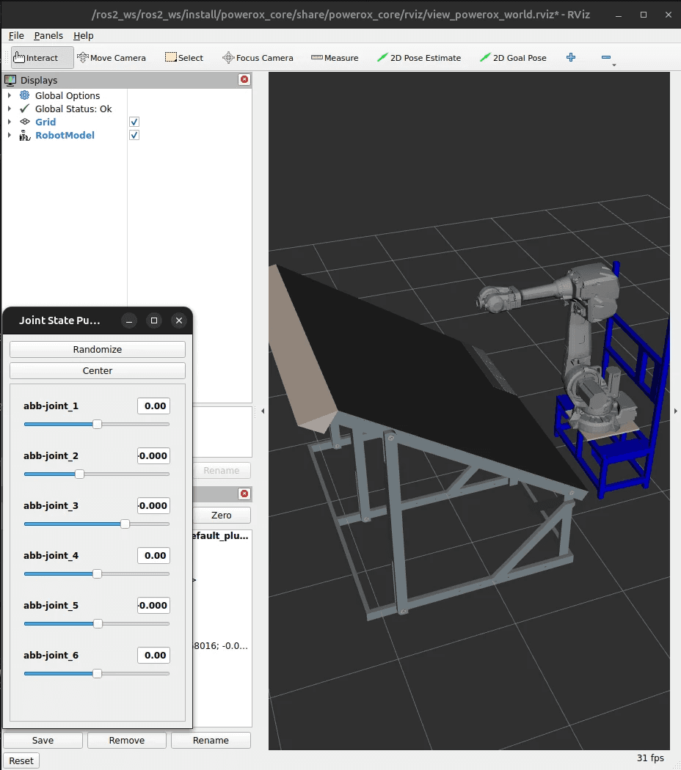Click the Focus Camera tool
The image size is (681, 770).
[258, 58]
